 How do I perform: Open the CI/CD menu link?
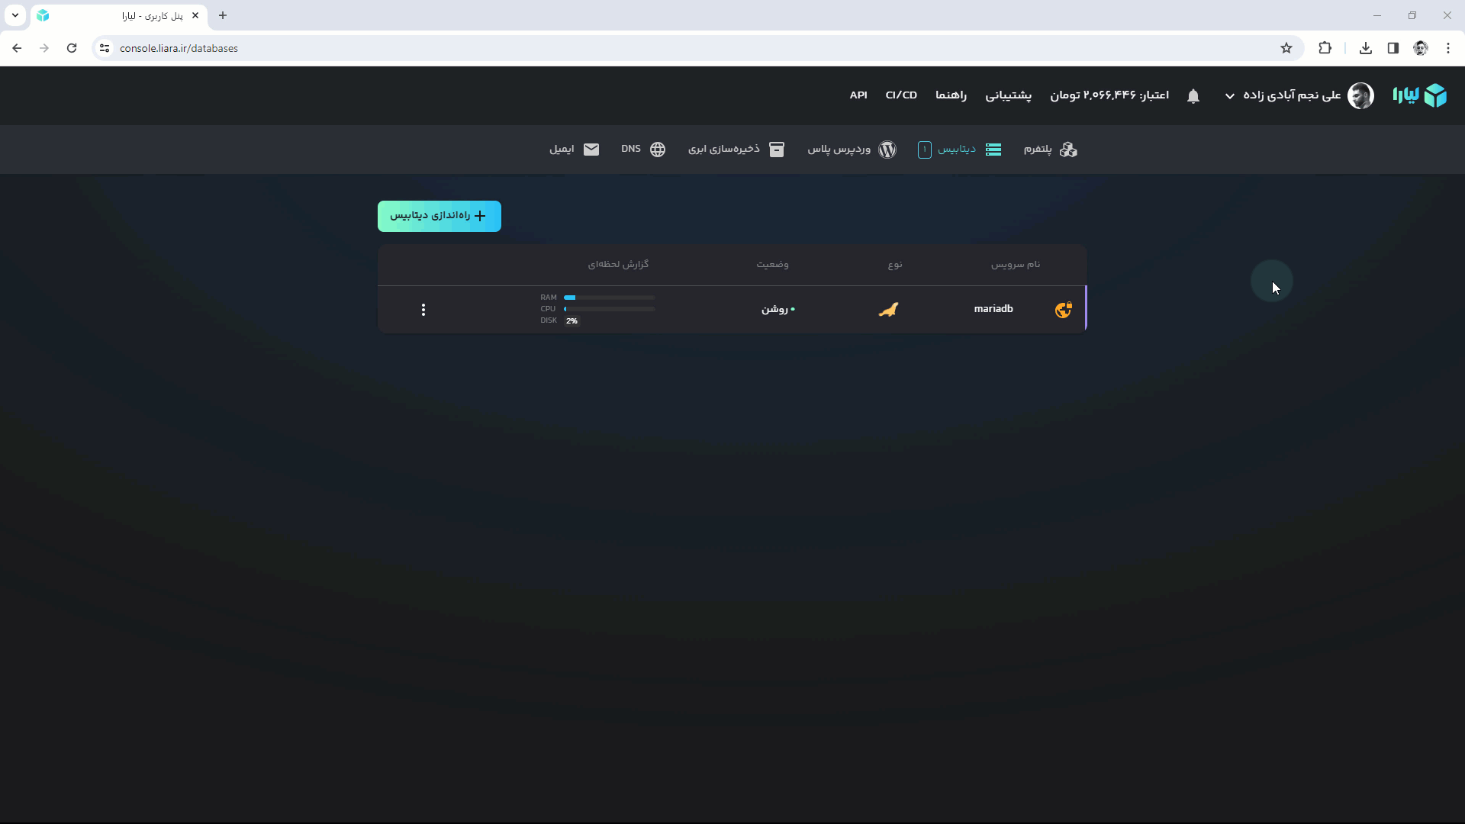tap(901, 95)
